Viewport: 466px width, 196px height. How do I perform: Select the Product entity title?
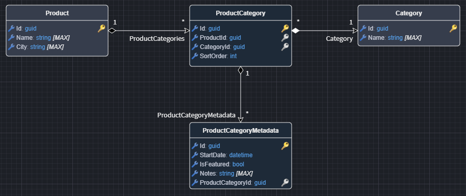pos(57,13)
